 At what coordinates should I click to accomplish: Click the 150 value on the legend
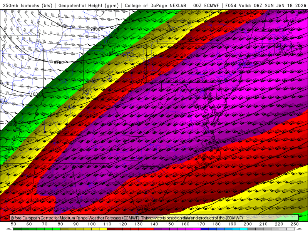click(169, 224)
